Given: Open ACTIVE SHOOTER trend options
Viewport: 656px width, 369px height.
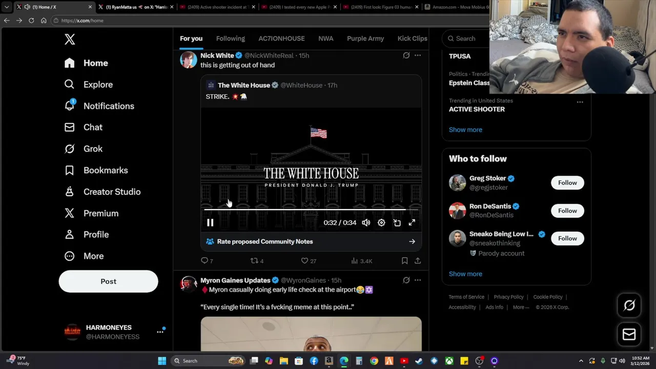Looking at the screenshot, I should point(580,102).
